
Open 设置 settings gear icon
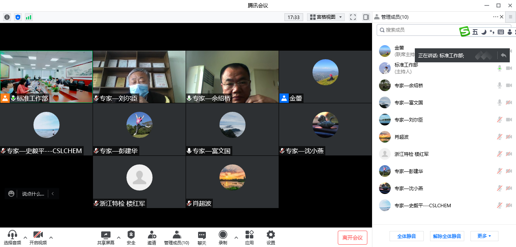[x=271, y=235]
